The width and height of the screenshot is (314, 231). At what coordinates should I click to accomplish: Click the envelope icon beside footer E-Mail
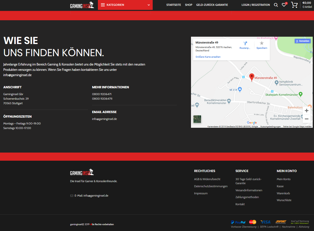[72, 196]
